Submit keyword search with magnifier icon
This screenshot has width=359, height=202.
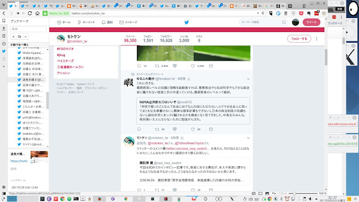click(x=284, y=22)
